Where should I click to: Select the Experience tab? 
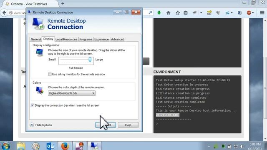[x=101, y=39]
